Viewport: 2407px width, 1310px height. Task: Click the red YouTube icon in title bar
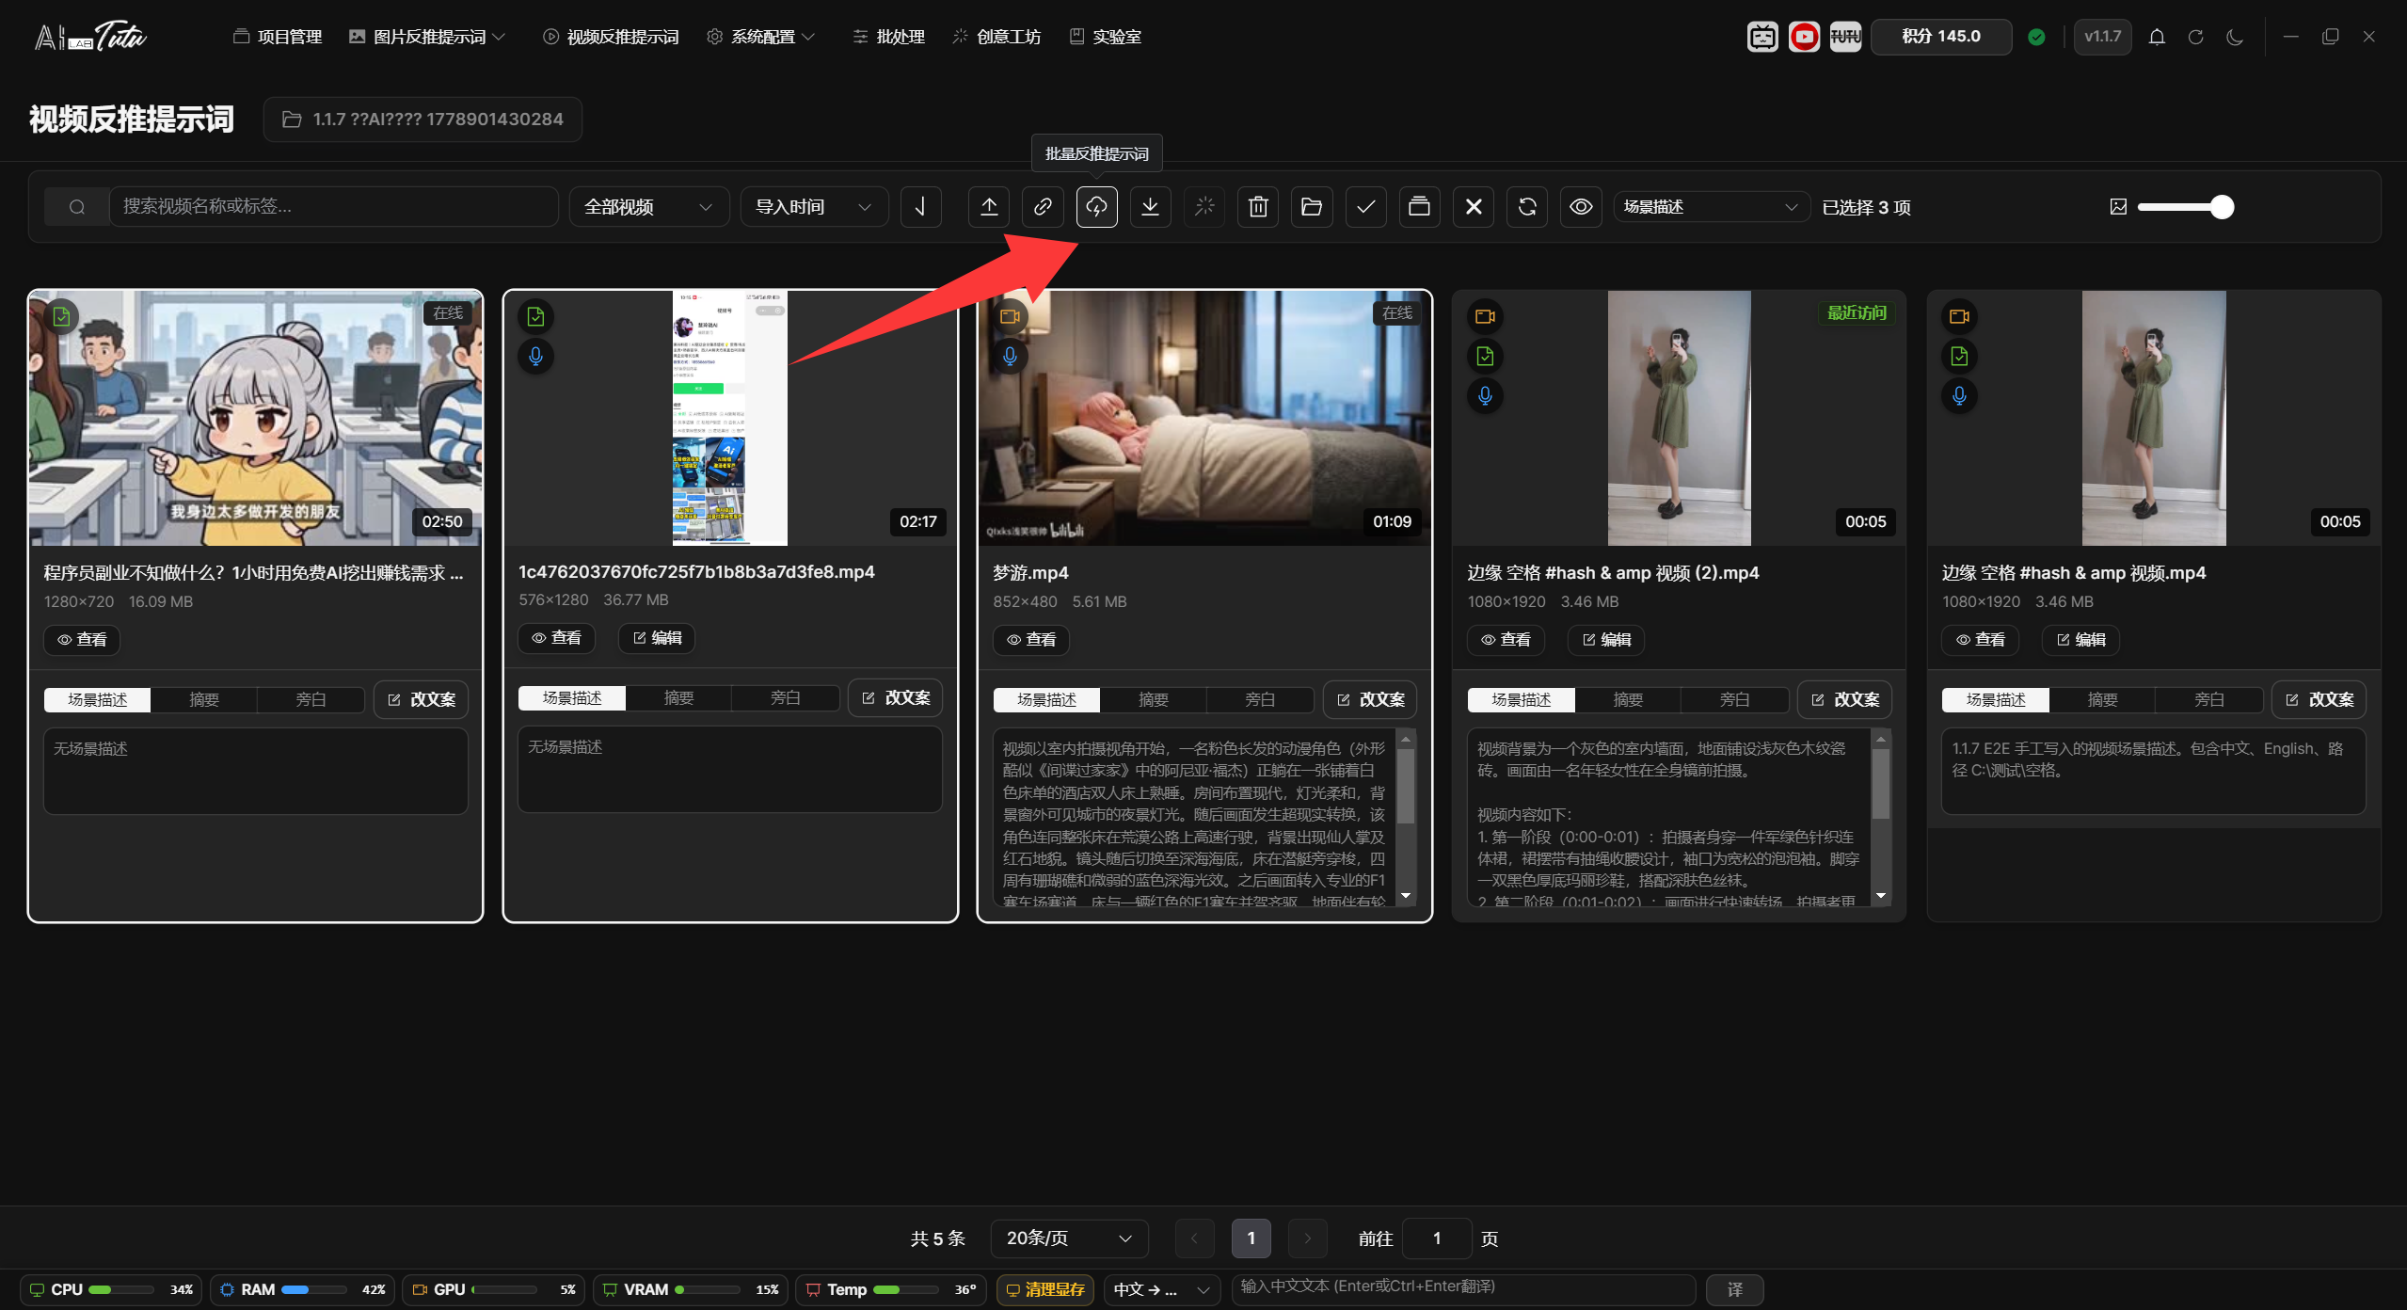[x=1804, y=37]
